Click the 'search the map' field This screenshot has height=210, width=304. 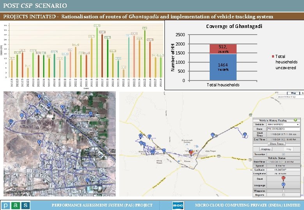(x=290, y=97)
